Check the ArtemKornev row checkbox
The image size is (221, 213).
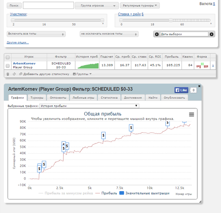(x=8, y=66)
